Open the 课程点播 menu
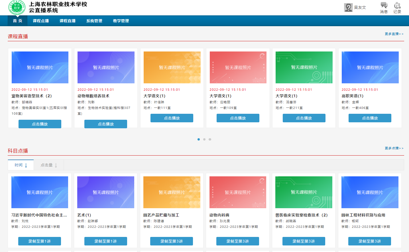The height and width of the screenshot is (252, 409). pyautogui.click(x=41, y=21)
